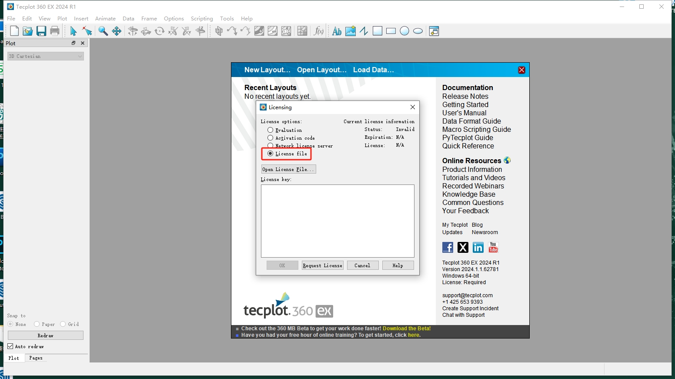Select the Zoom magnifier tool

pos(103,31)
